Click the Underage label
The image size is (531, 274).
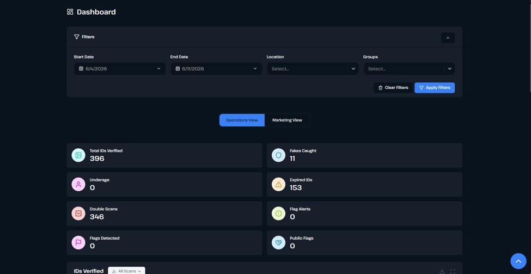[x=100, y=180]
